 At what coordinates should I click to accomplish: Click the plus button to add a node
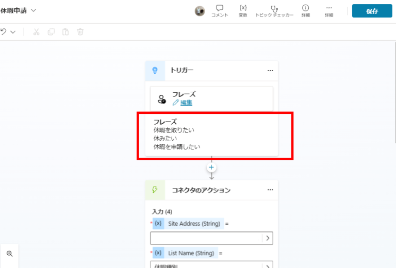[211, 167]
